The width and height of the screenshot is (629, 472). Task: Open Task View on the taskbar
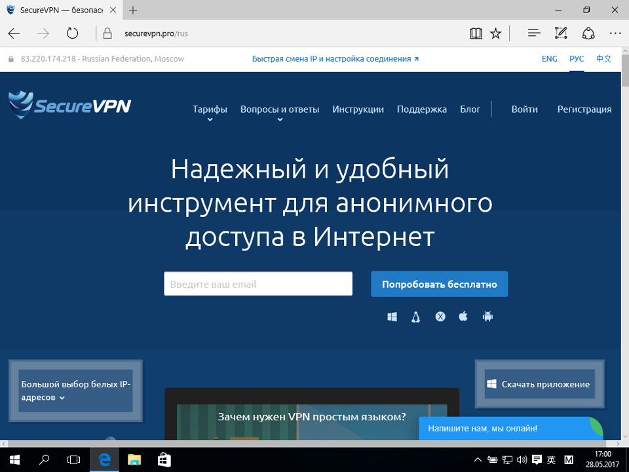(74, 460)
